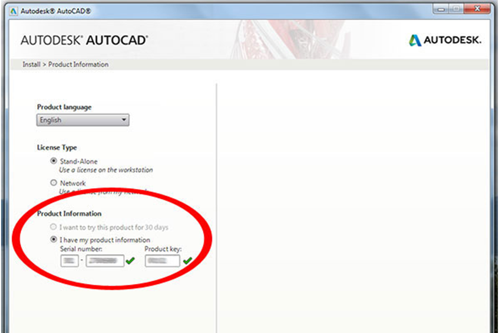Select 'I have my product information'
499x333 pixels.
click(x=54, y=239)
